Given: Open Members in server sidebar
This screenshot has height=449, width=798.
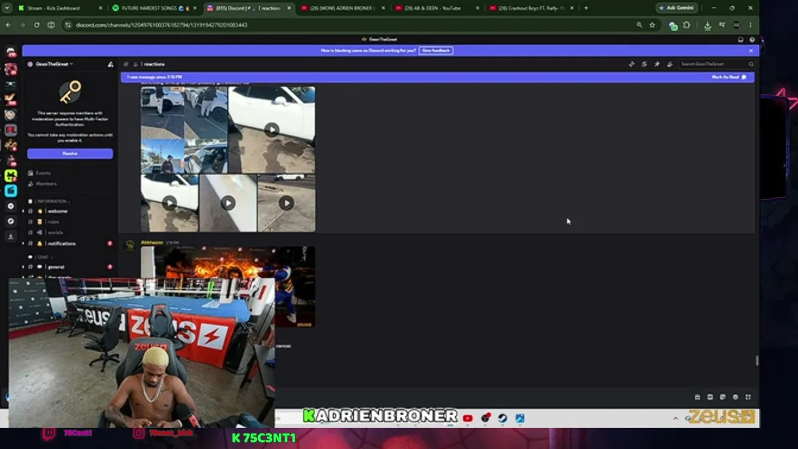Looking at the screenshot, I should coord(45,184).
